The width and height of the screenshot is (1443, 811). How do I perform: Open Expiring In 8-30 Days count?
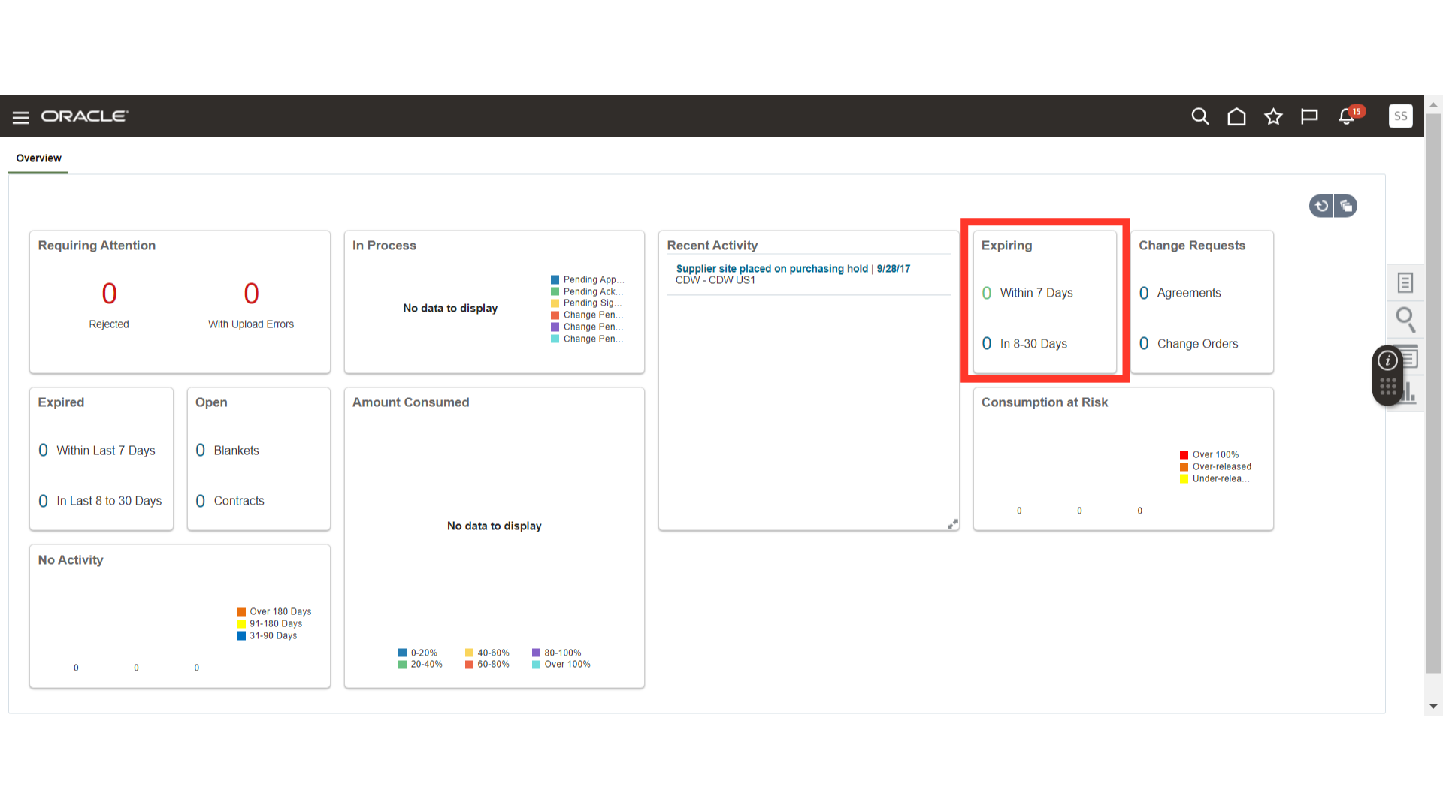[987, 344]
